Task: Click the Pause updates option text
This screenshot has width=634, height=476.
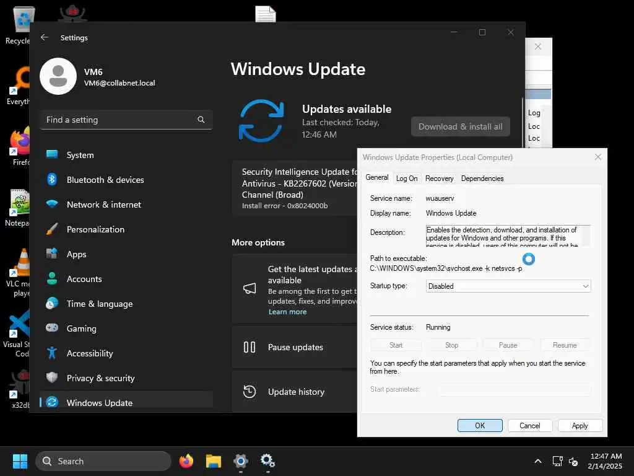Action: pos(295,347)
